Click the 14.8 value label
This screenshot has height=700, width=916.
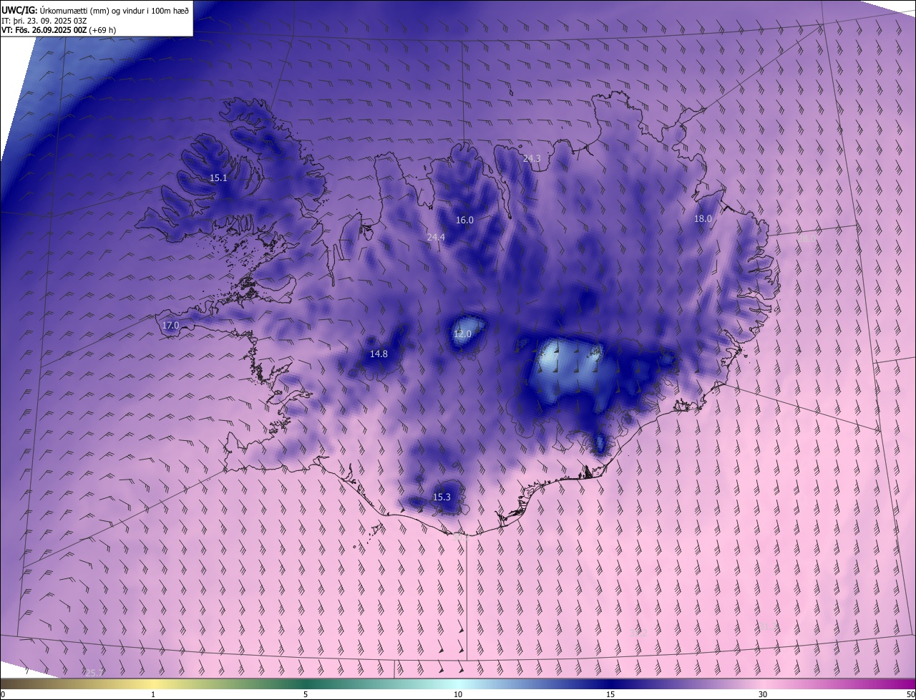379,354
